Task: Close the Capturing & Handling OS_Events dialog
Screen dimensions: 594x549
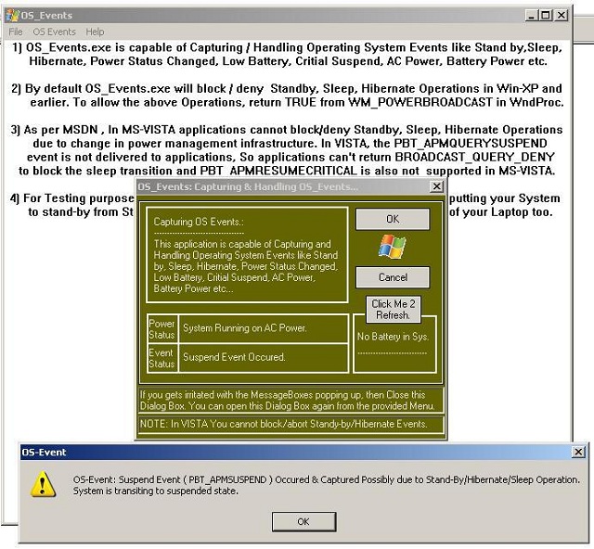Action: click(x=436, y=186)
